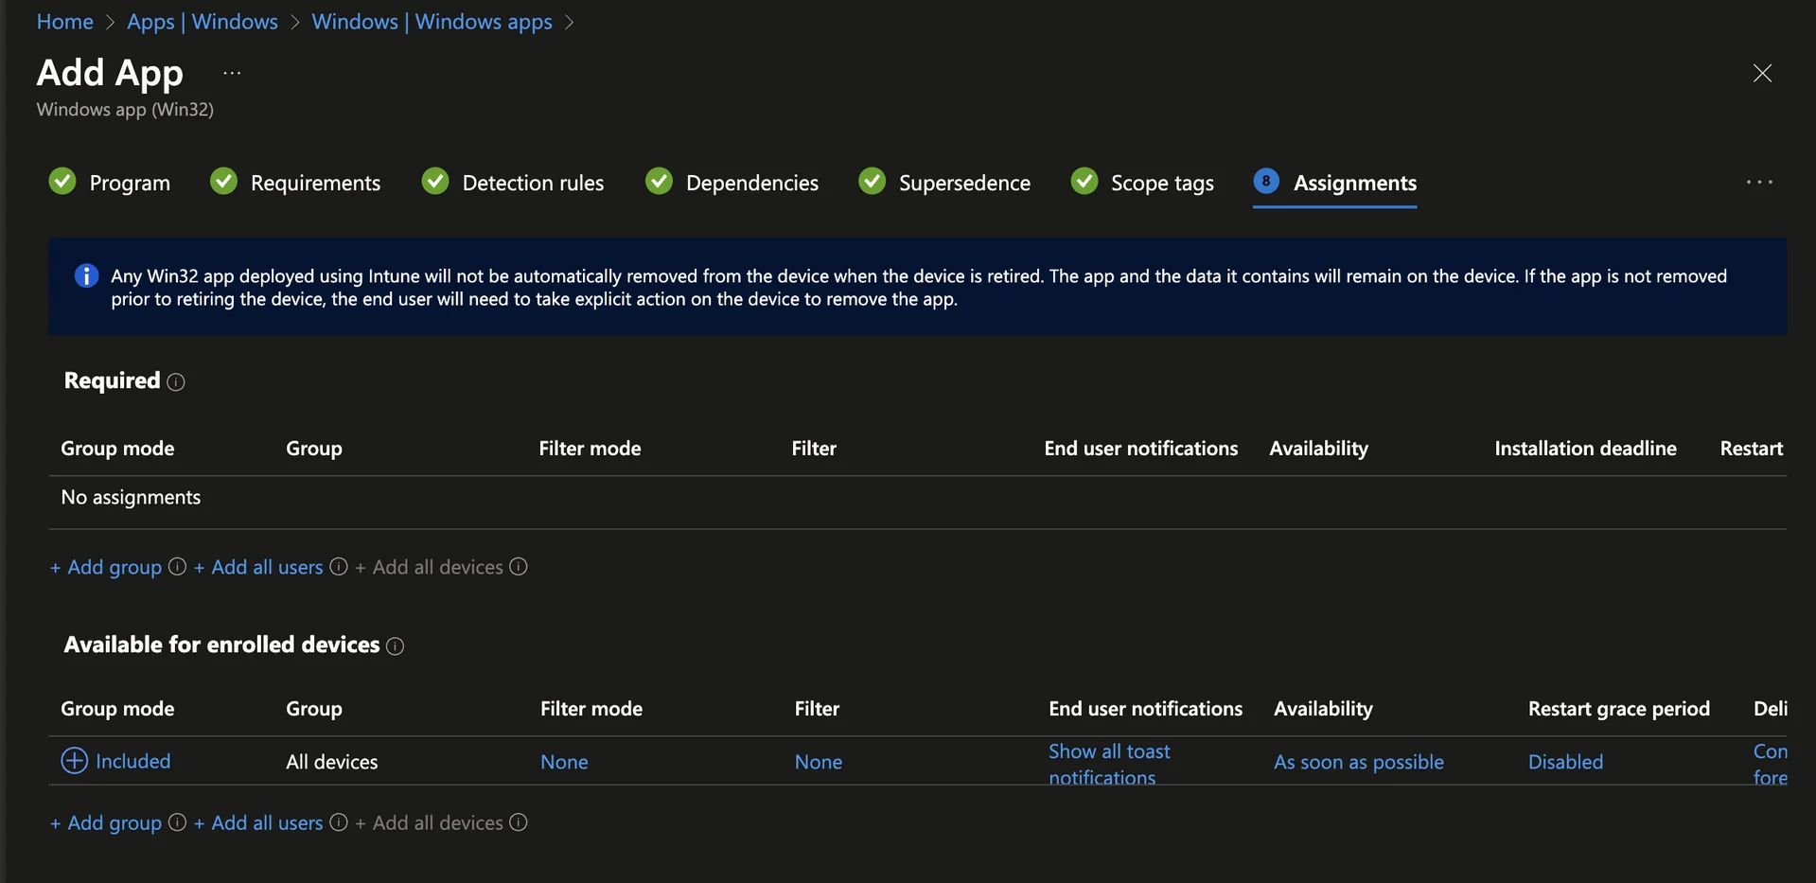Switch to the Dependencies step
Viewport: 1816px width, 883px height.
point(752,183)
